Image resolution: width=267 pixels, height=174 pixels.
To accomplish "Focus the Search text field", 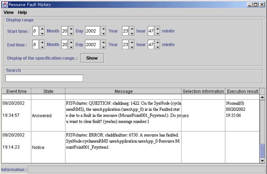I will (x=44, y=78).
